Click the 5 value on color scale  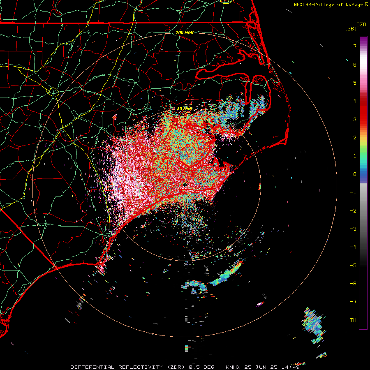point(355,83)
